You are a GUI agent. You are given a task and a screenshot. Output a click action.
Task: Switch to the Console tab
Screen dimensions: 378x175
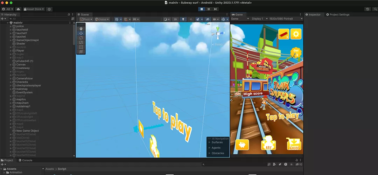(x=25, y=160)
